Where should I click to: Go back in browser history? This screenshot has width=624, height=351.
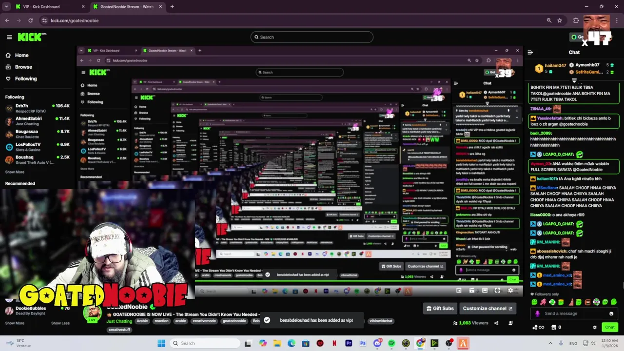7,20
